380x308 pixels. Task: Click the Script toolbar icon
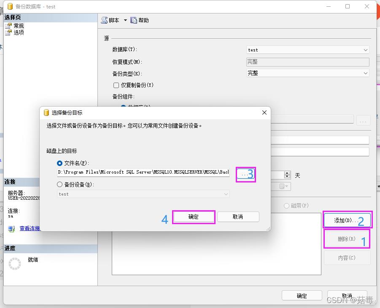[x=104, y=20]
